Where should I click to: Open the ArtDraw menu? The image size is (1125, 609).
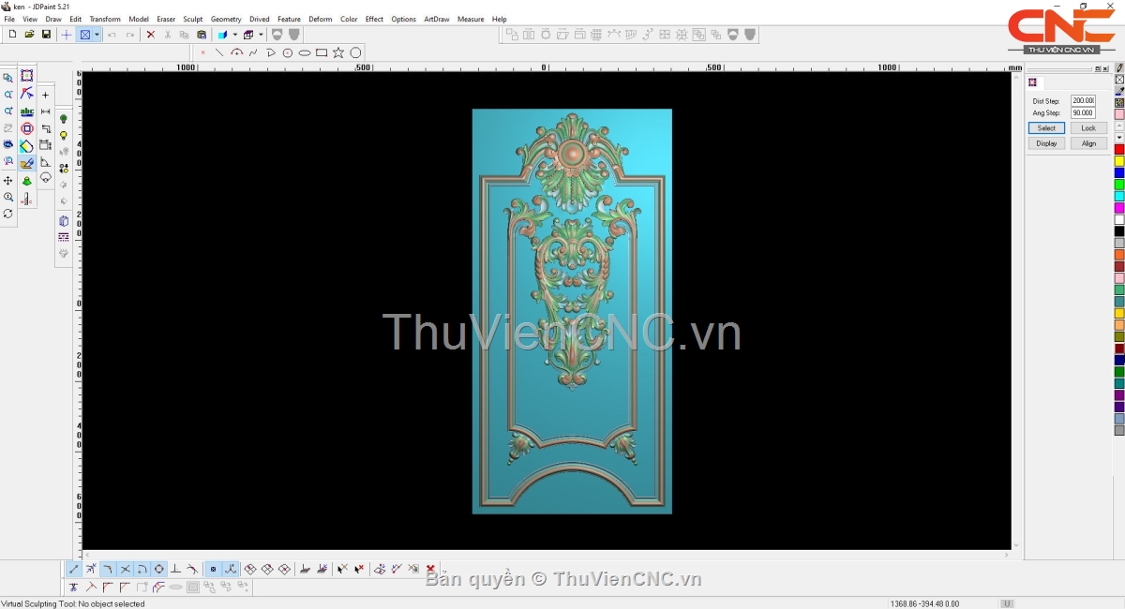pyautogui.click(x=436, y=19)
